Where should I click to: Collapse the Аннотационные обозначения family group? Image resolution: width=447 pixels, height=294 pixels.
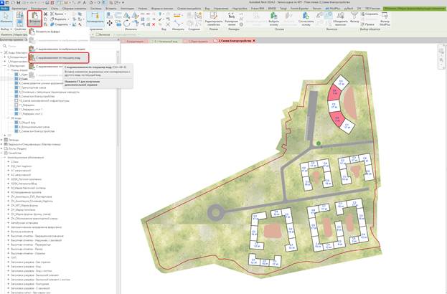[x=5, y=157]
